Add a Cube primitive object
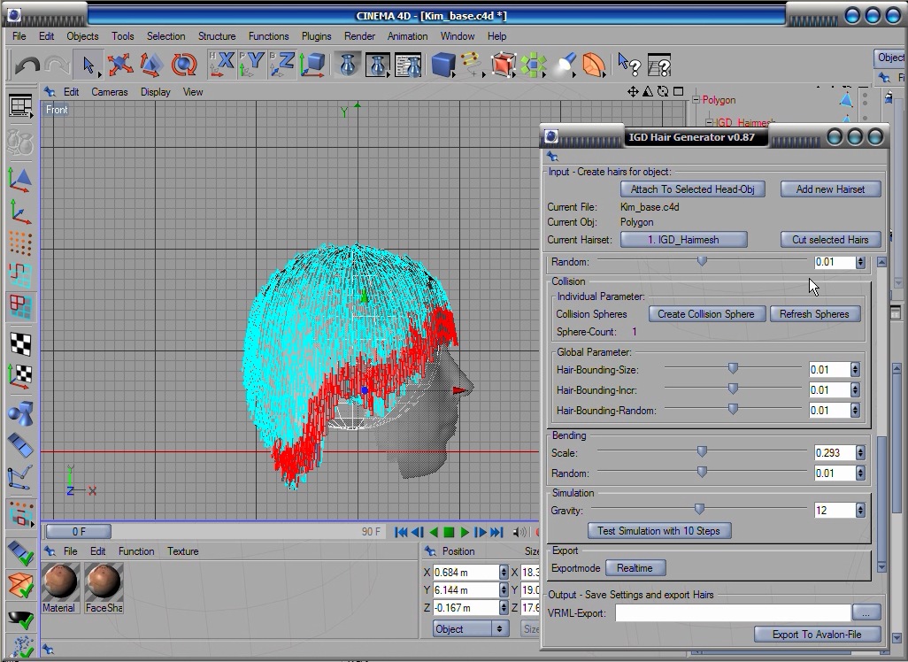The height and width of the screenshot is (662, 908). click(x=443, y=65)
